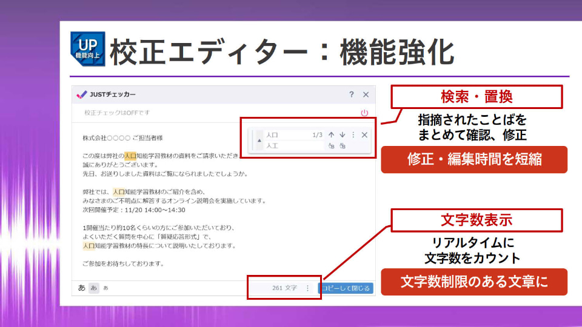Replace all matches icon

342,146
